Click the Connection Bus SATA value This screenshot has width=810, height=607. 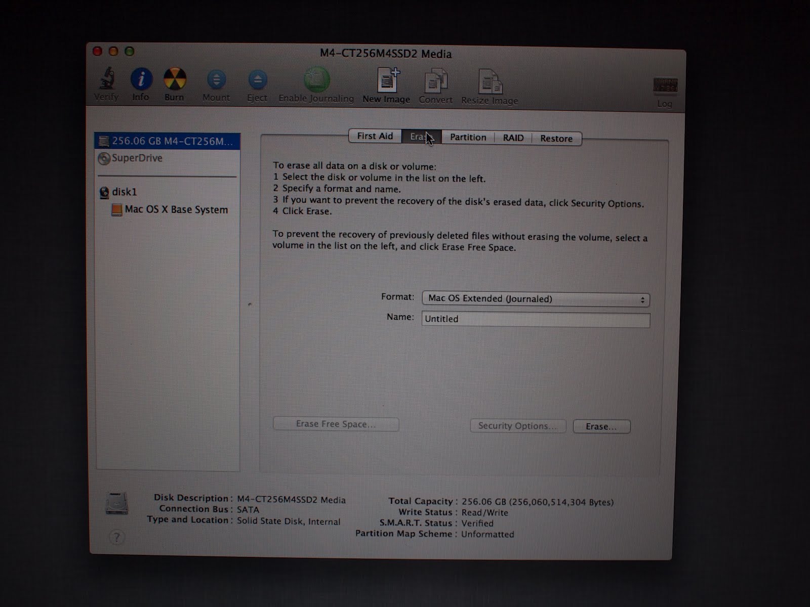pos(248,510)
